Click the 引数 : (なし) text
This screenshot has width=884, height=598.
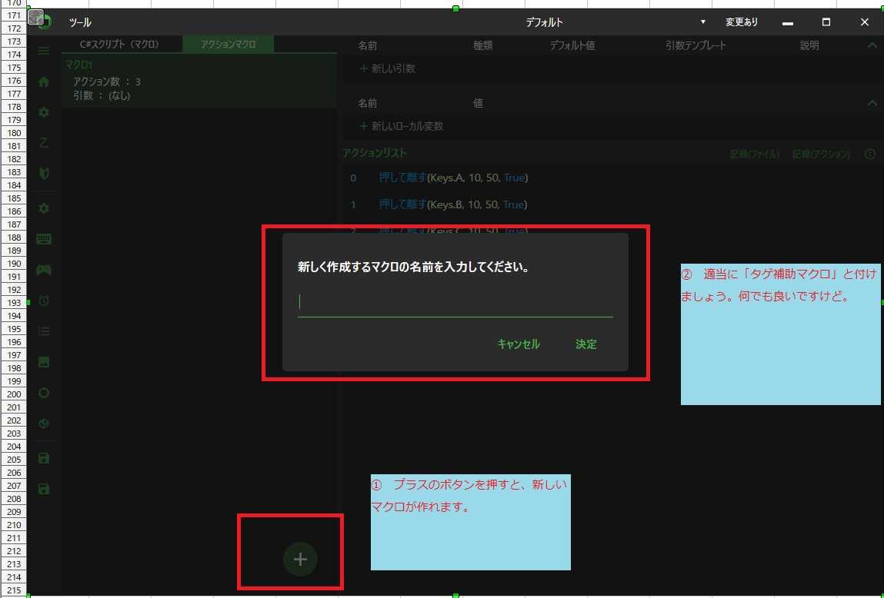tap(102, 96)
